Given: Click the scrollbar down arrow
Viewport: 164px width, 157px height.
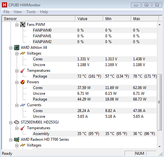Looking at the screenshot, I should (x=160, y=147).
